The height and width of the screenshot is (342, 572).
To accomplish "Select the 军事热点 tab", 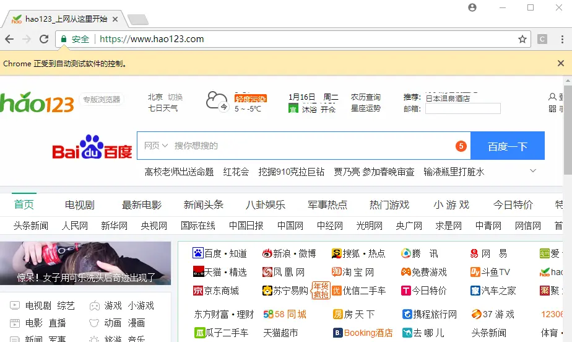I will point(327,205).
